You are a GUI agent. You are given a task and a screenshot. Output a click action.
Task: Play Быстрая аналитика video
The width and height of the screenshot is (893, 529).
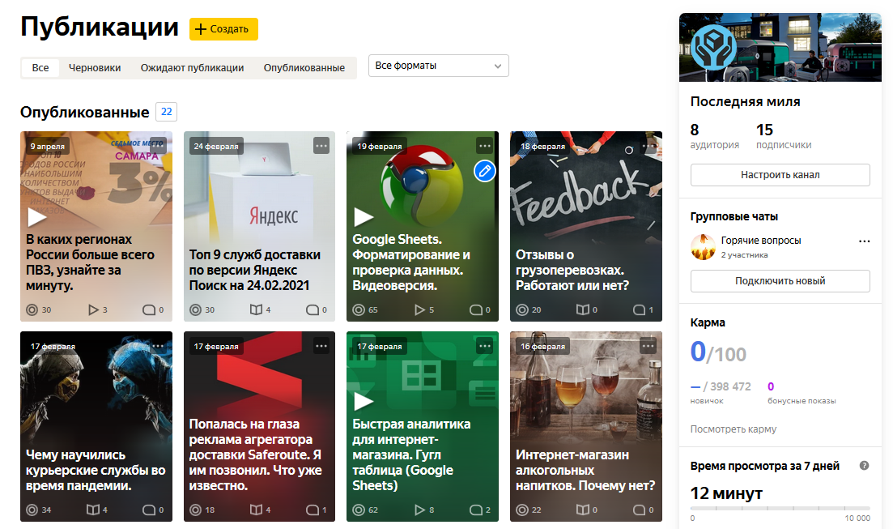[364, 401]
